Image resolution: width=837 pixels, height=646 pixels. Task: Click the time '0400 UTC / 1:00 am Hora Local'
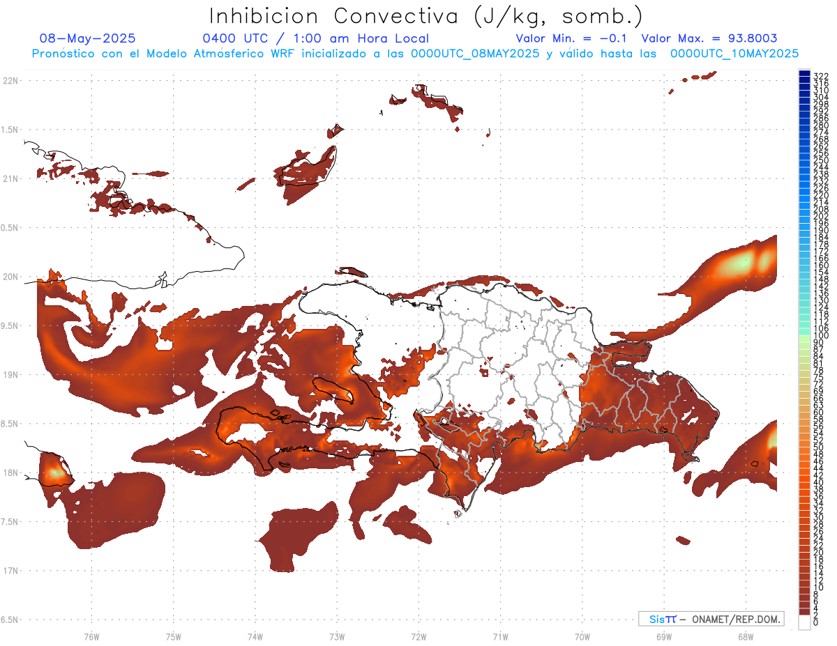point(315,38)
